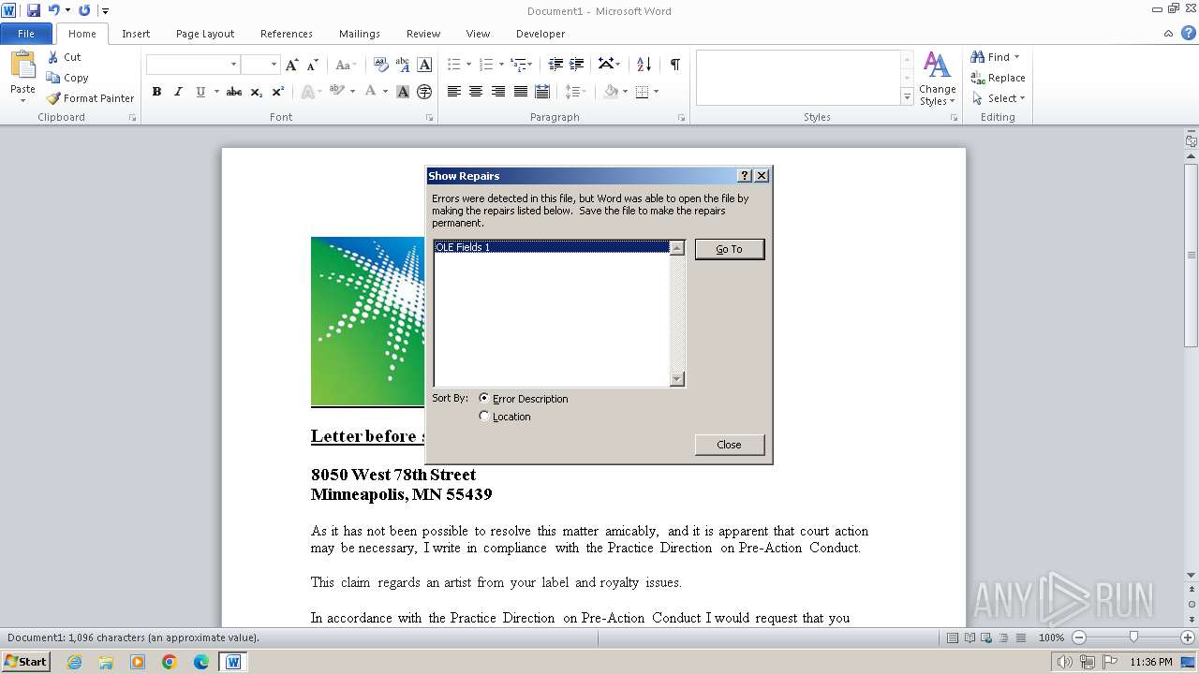This screenshot has width=1199, height=674.
Task: Click Redo icon in quick access toolbar
Action: [x=84, y=10]
